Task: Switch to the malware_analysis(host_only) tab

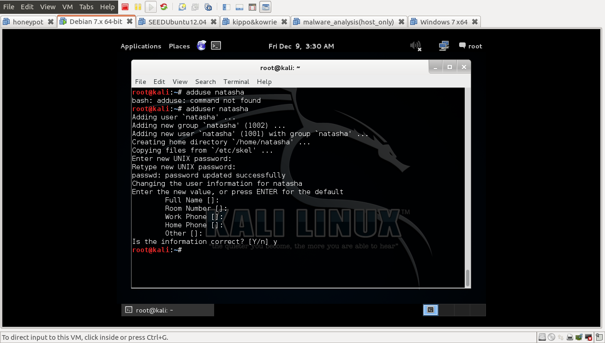Action: (x=348, y=22)
